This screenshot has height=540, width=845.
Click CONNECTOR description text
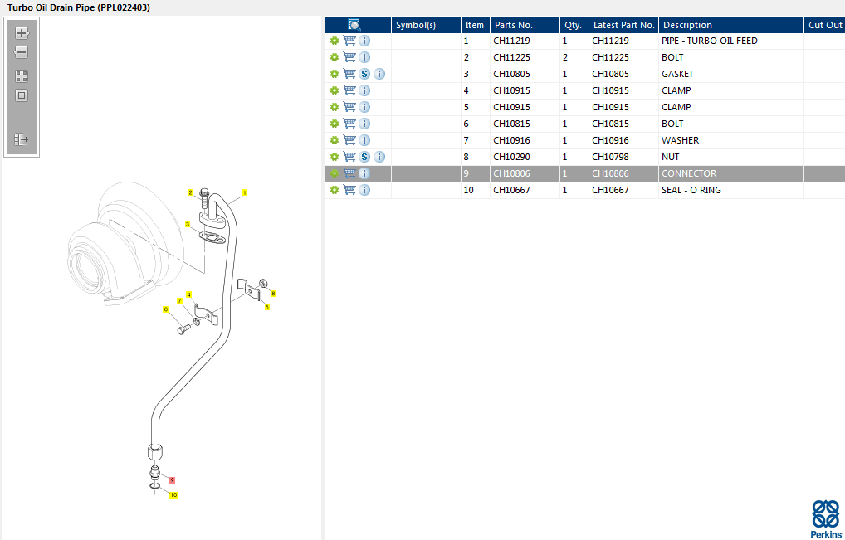click(689, 173)
